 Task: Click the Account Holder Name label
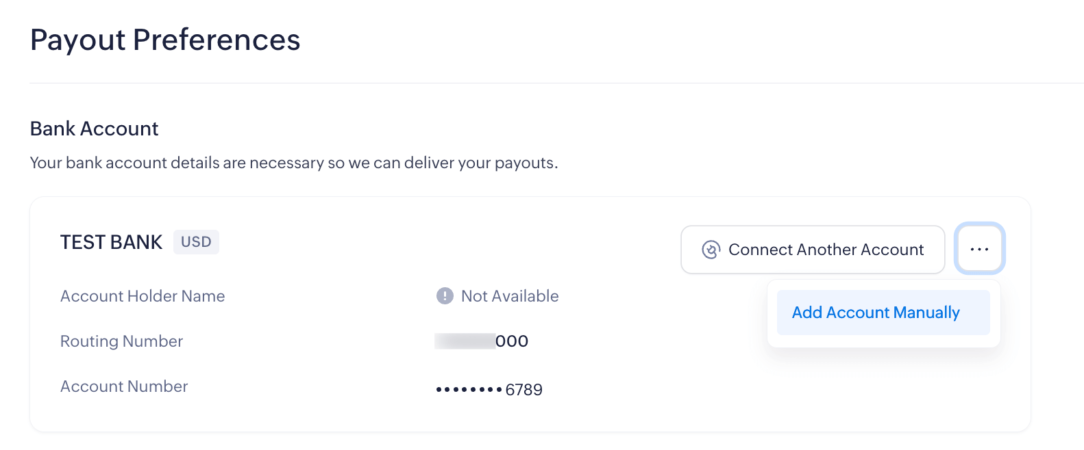143,296
